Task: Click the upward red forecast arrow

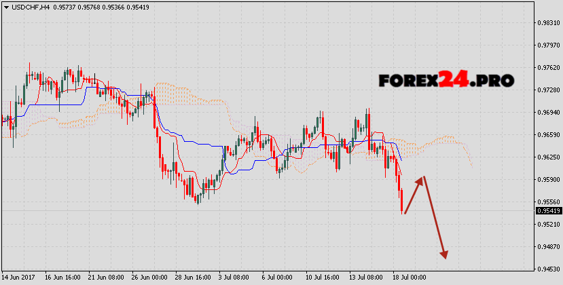Action: (x=415, y=194)
